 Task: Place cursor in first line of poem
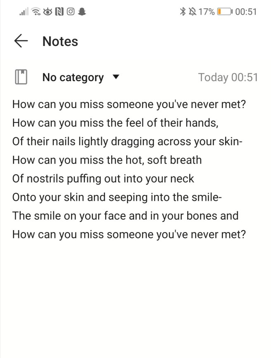[129, 104]
